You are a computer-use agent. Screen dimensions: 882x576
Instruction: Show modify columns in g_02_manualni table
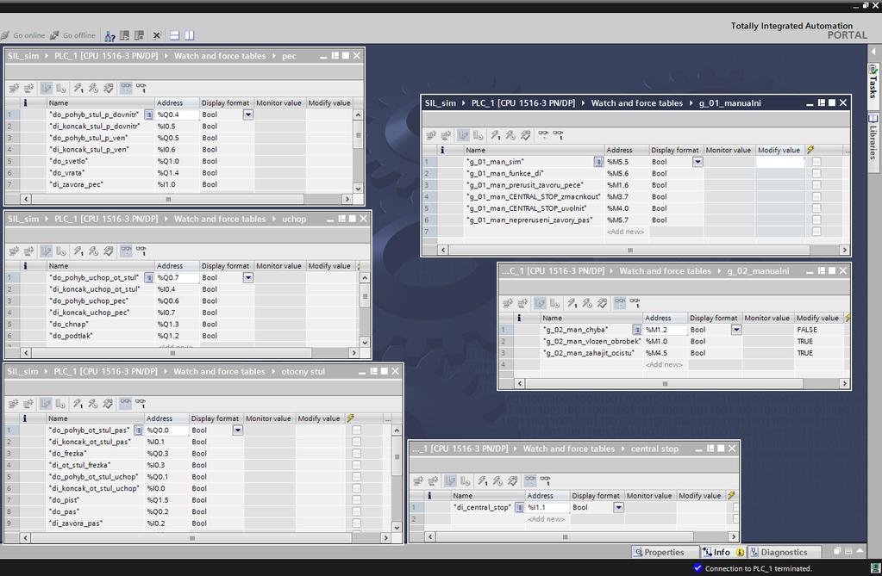540,303
